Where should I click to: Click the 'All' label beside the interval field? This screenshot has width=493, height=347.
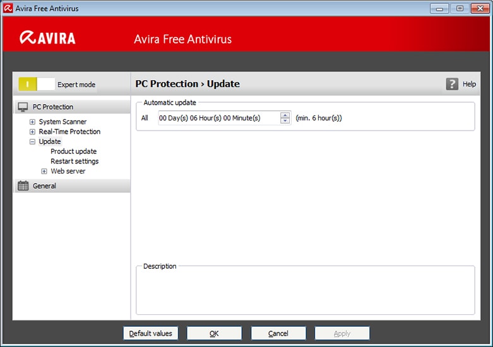[x=145, y=118]
